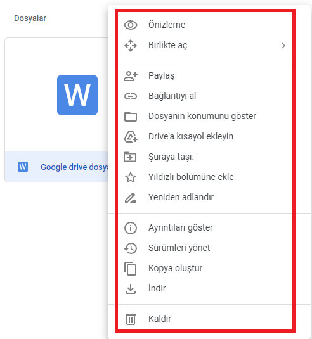Click the info circle icon beside Ayrıntıları göster
Image resolution: width=312 pixels, height=339 pixels.
click(131, 228)
